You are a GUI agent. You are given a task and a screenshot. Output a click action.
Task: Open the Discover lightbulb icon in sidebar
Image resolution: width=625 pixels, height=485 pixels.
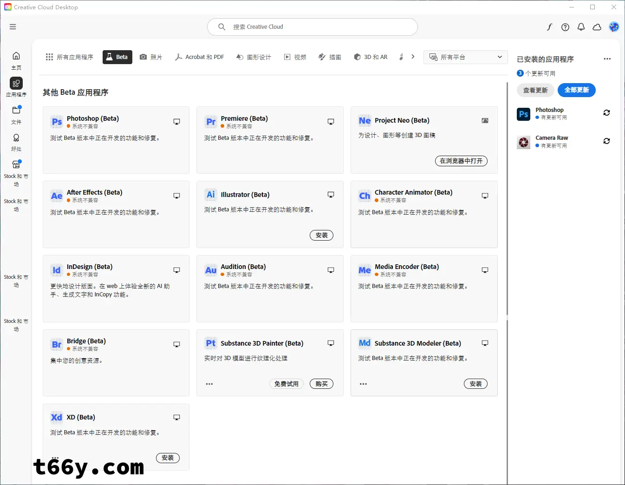tap(16, 141)
